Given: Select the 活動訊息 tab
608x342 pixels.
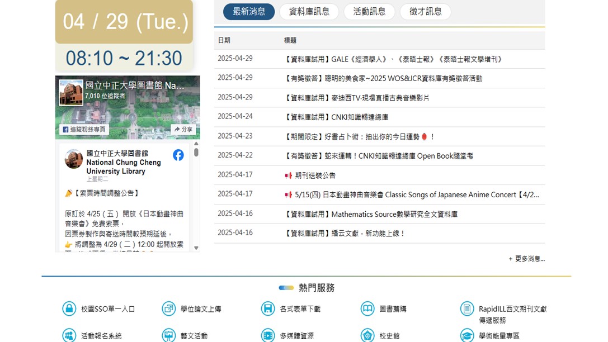Looking at the screenshot, I should pos(369,11).
